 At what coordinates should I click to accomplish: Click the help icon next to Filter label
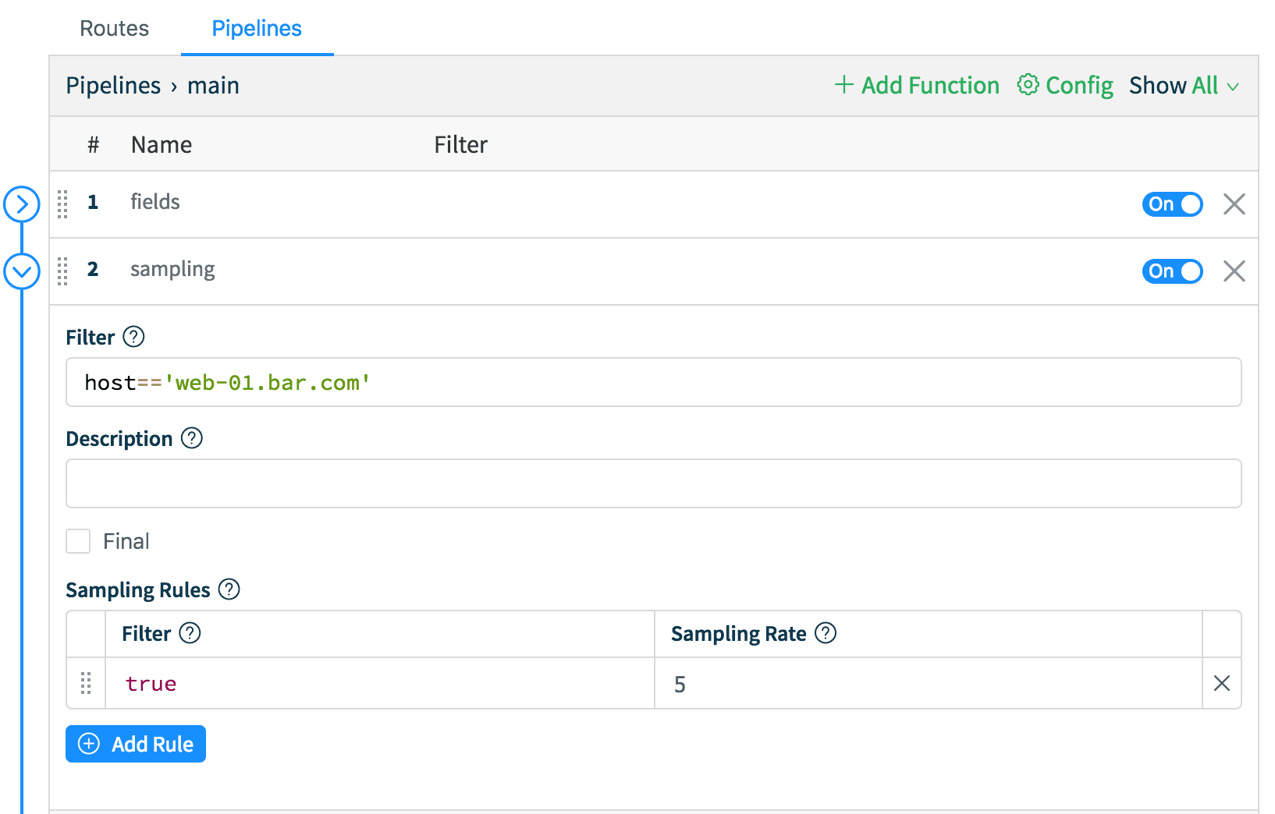tap(134, 337)
